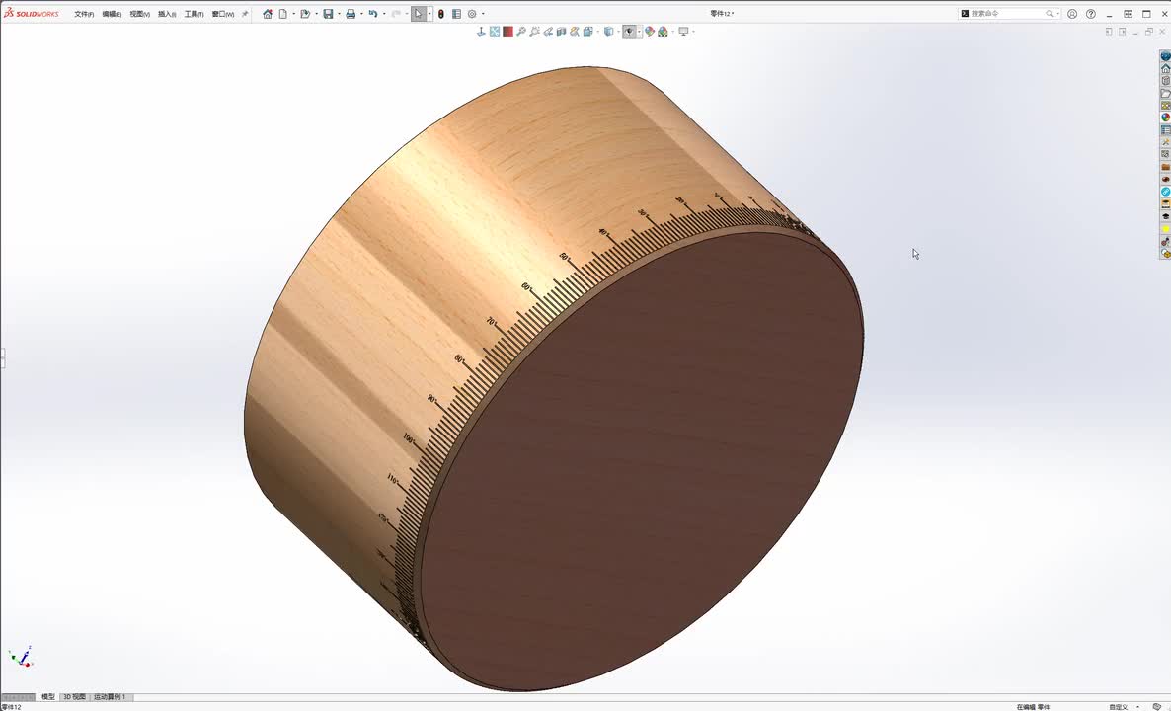Open File Explorer folder tab in task pane
This screenshot has width=1171, height=711.
[x=1165, y=94]
